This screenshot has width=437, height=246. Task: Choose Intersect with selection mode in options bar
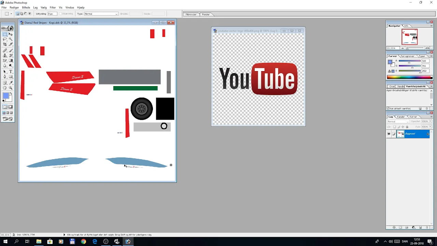(x=29, y=14)
